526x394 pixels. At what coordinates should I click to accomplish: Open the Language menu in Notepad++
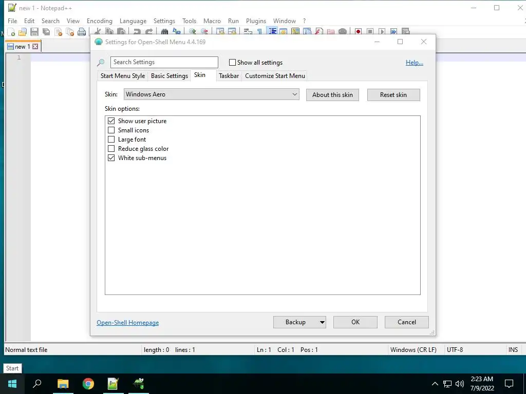[133, 21]
